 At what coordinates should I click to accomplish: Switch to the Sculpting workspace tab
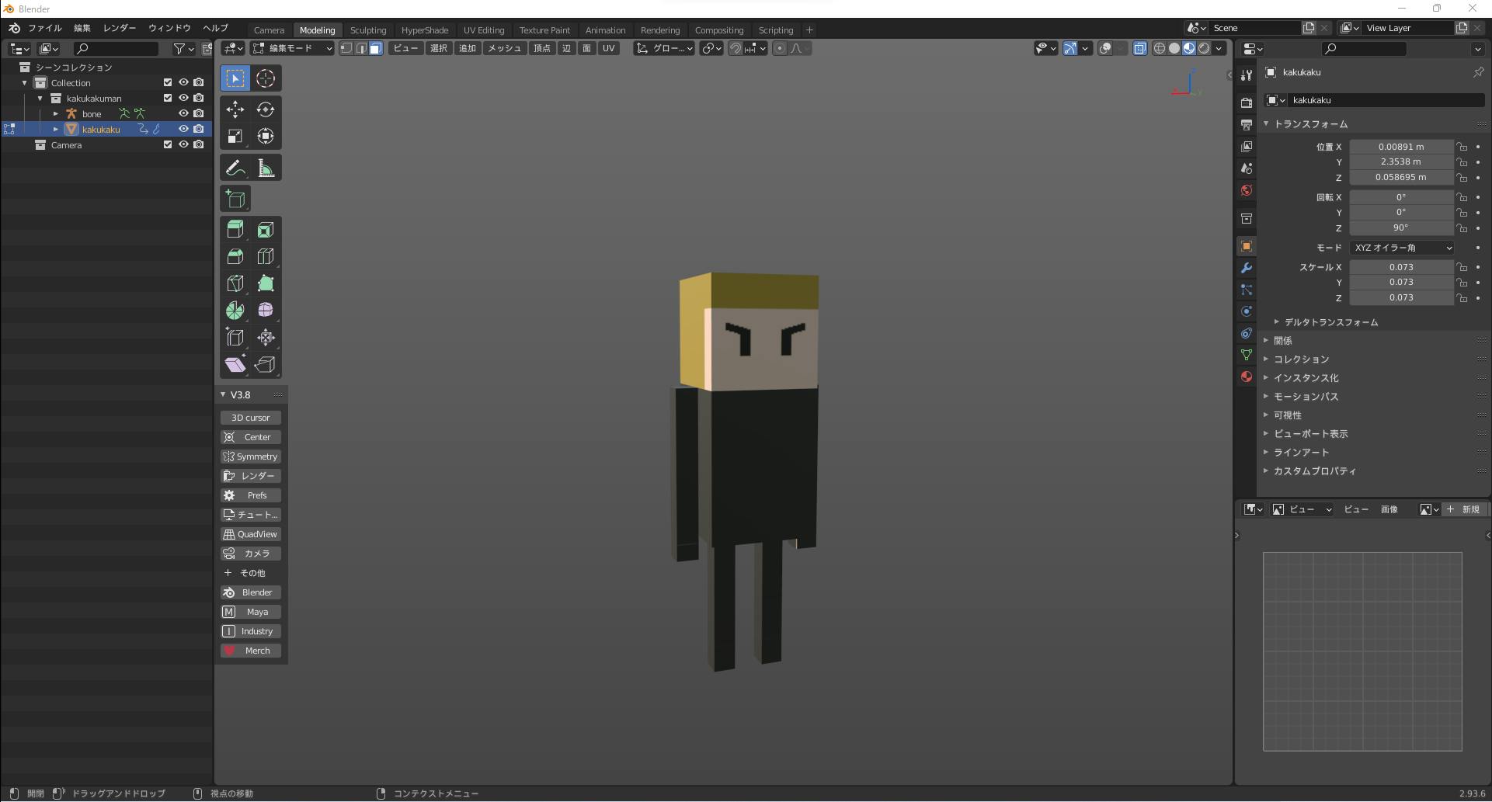click(368, 30)
